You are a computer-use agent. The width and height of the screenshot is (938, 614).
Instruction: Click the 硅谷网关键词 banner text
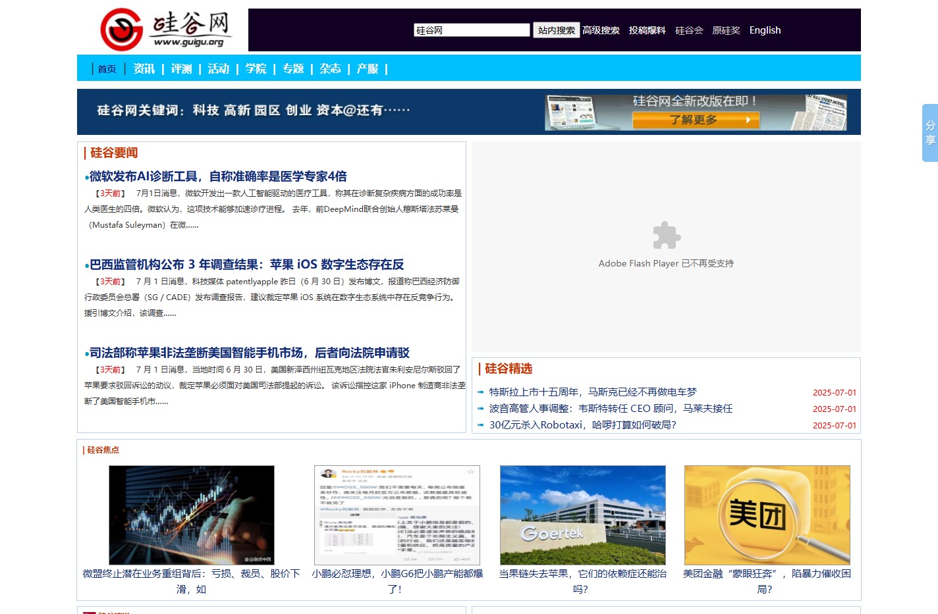click(254, 111)
